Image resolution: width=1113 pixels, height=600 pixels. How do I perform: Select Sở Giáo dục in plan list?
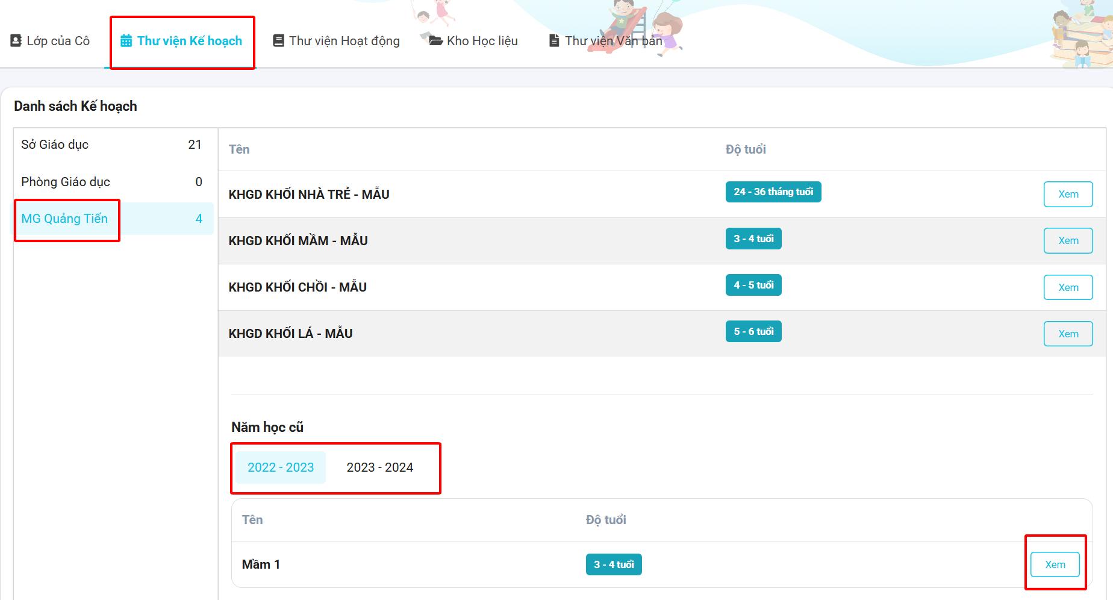[x=55, y=145]
